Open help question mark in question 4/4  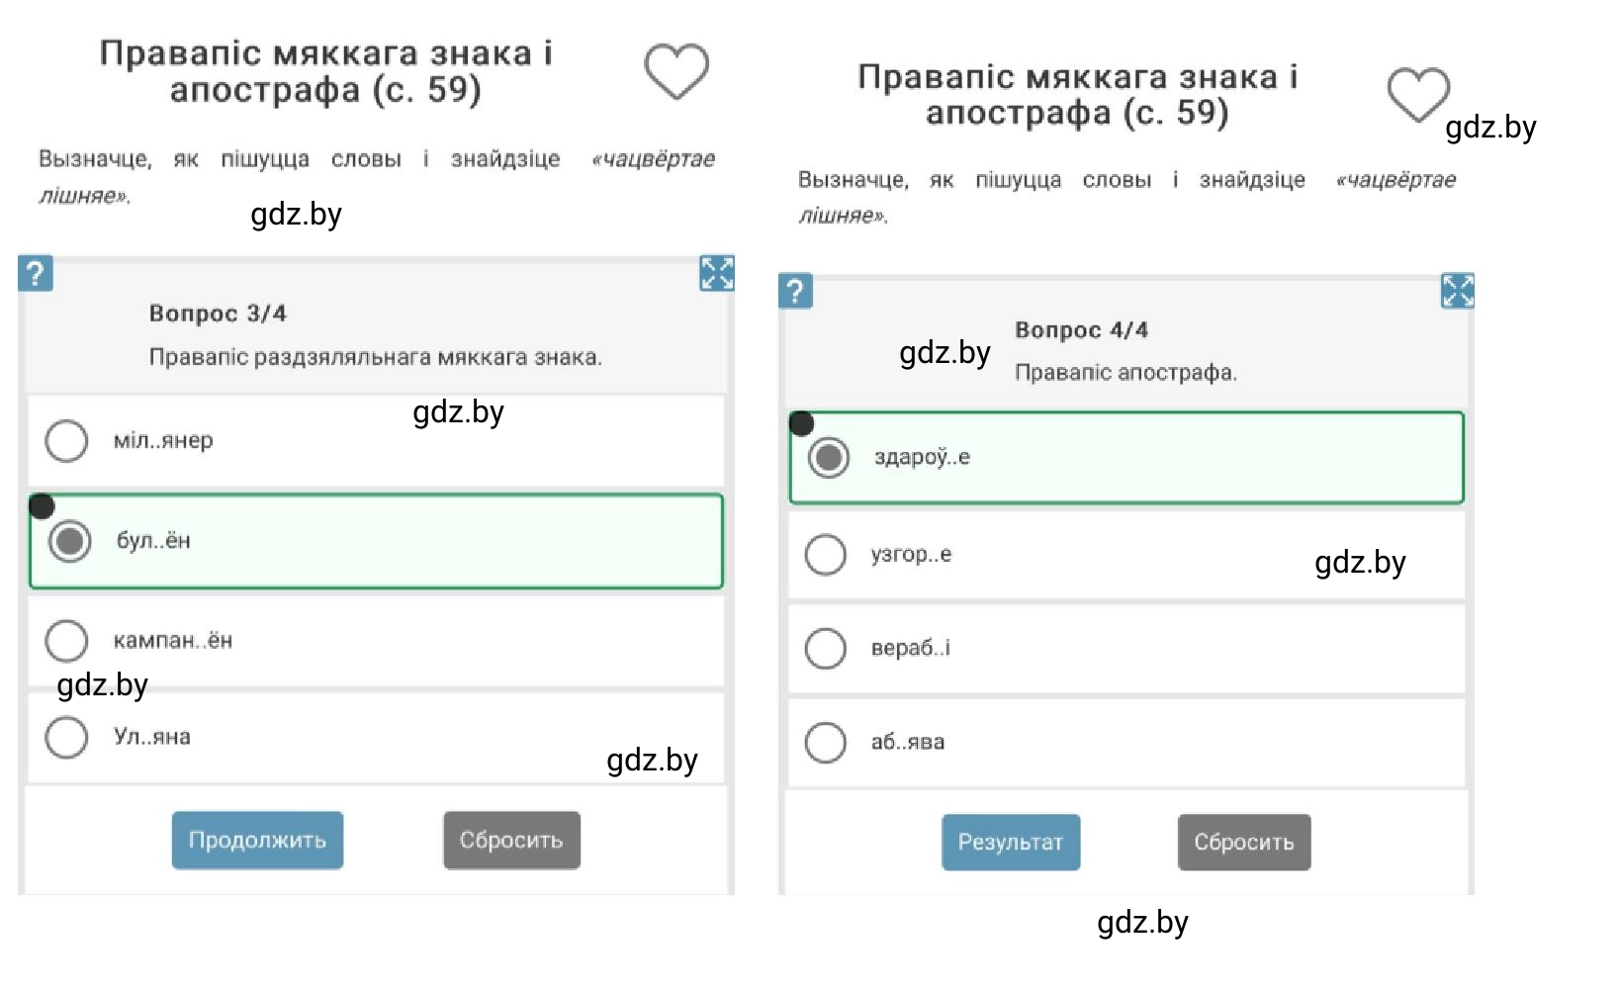click(x=795, y=291)
